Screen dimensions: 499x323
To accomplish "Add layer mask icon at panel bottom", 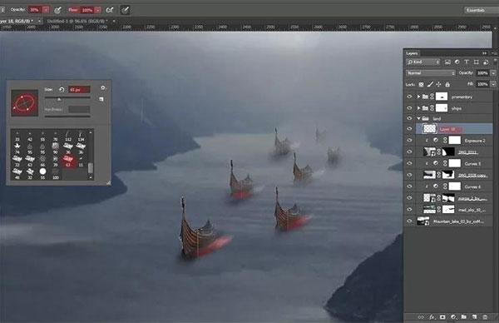I will pyautogui.click(x=442, y=317).
